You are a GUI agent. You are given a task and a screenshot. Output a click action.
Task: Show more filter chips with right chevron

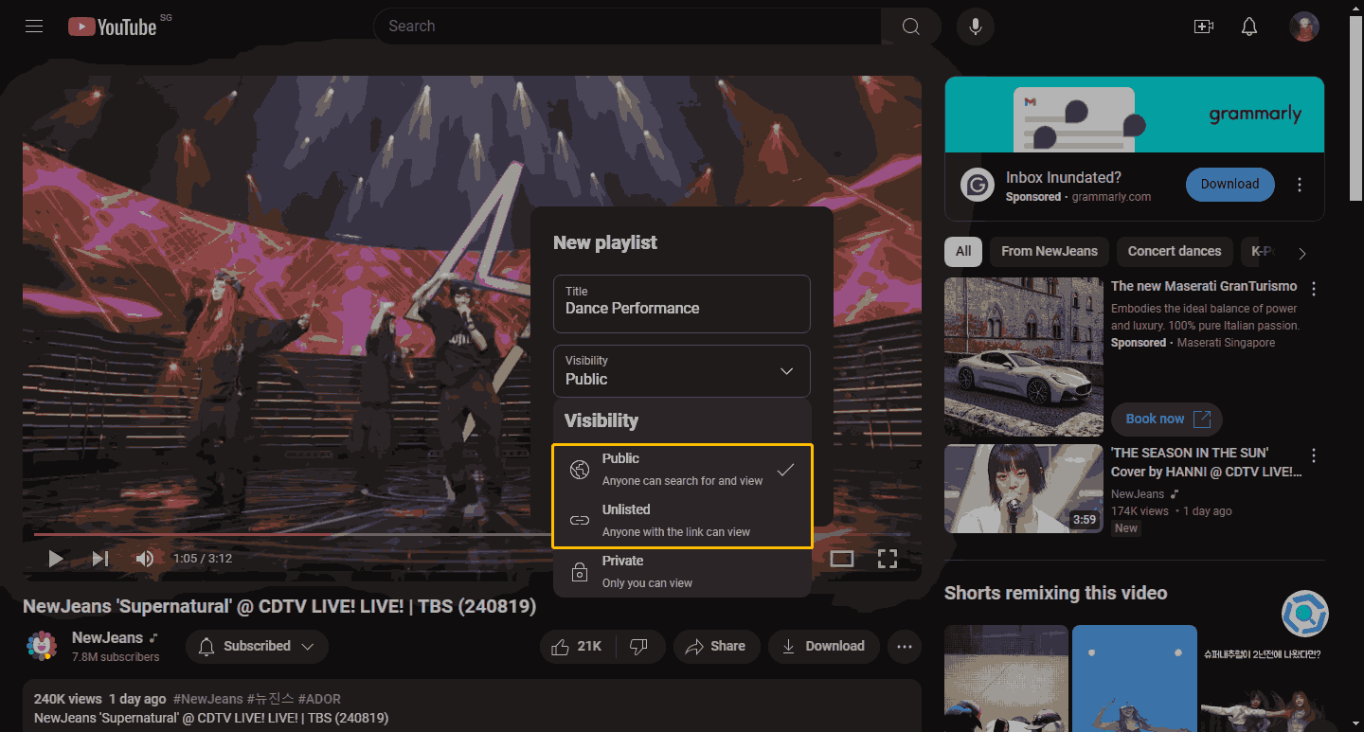click(1302, 253)
